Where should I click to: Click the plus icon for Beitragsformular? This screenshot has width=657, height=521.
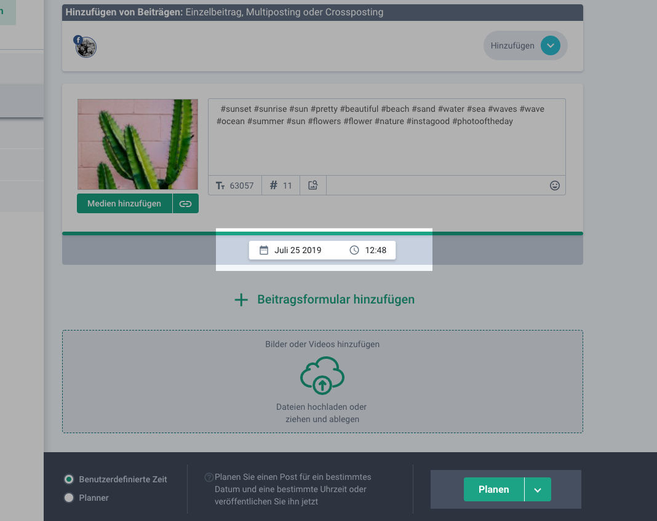(241, 300)
